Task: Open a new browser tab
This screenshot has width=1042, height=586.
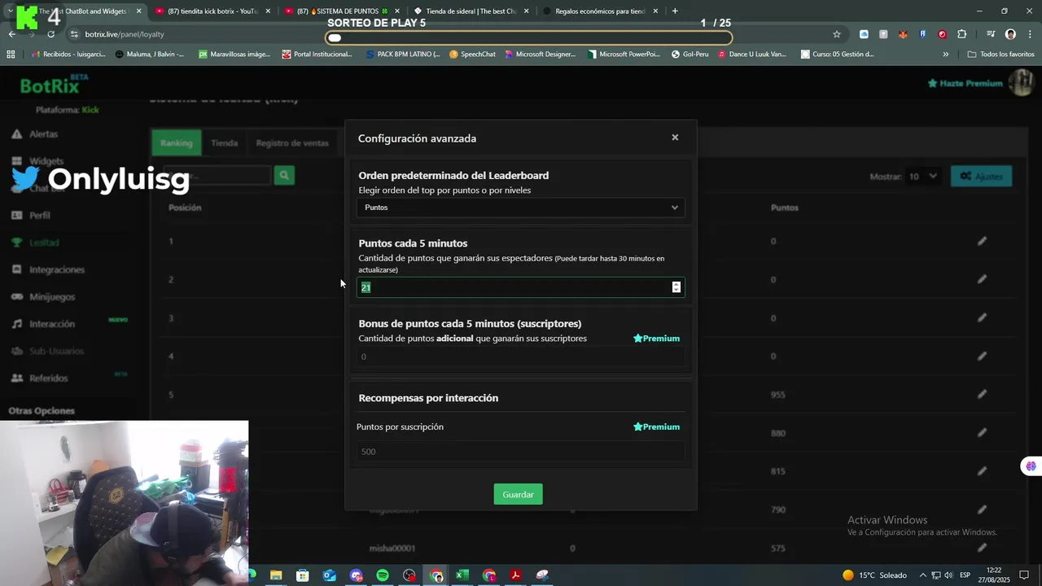Action: tap(675, 11)
